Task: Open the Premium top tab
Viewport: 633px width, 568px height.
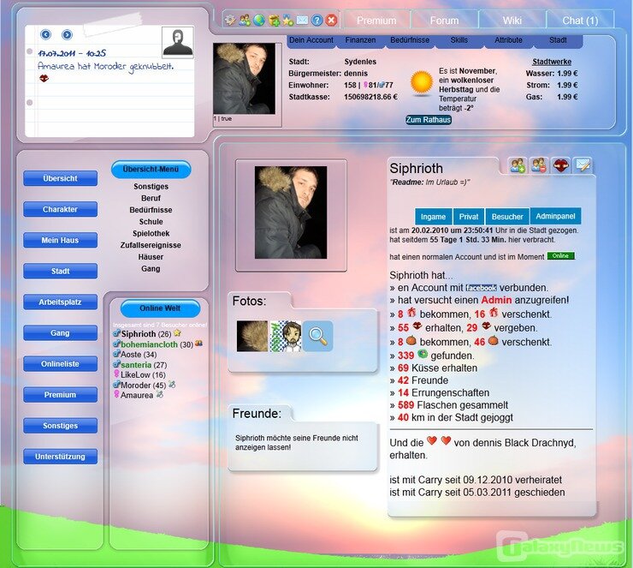Action: point(376,21)
